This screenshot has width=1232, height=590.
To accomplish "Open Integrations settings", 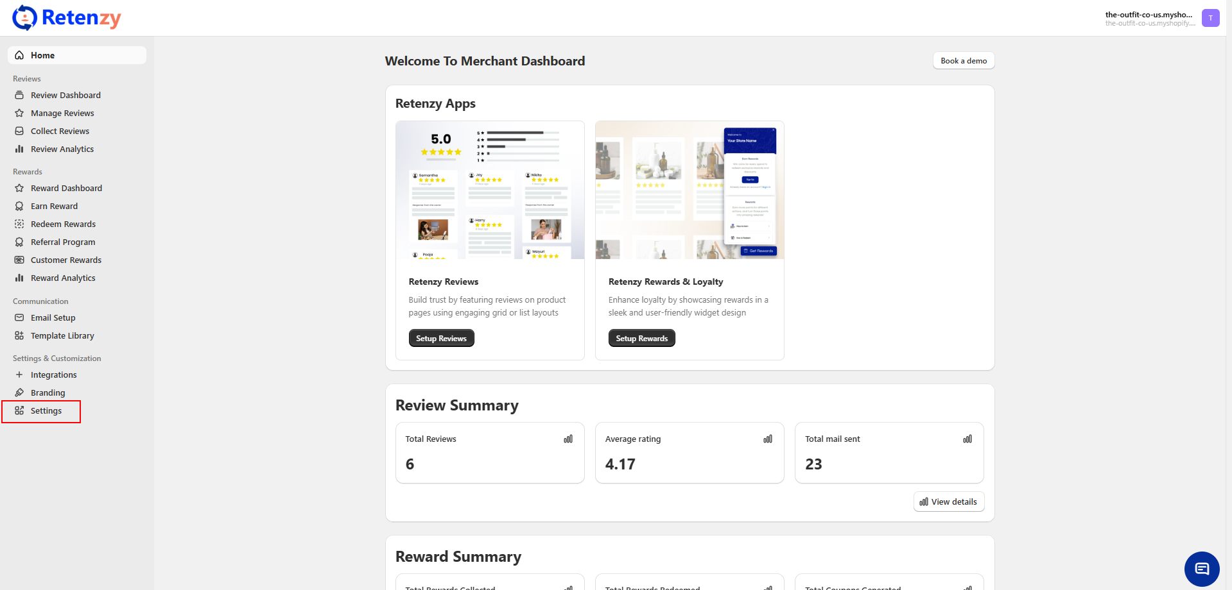I will click(x=77, y=375).
